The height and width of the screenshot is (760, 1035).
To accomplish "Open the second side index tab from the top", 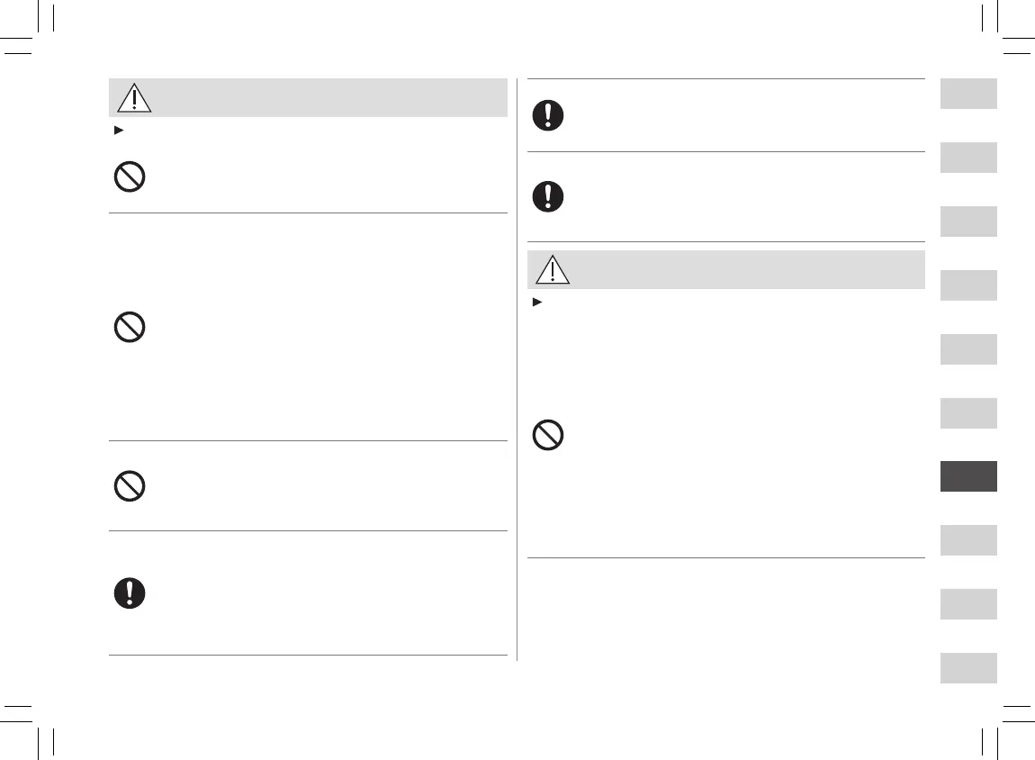I will click(x=968, y=158).
